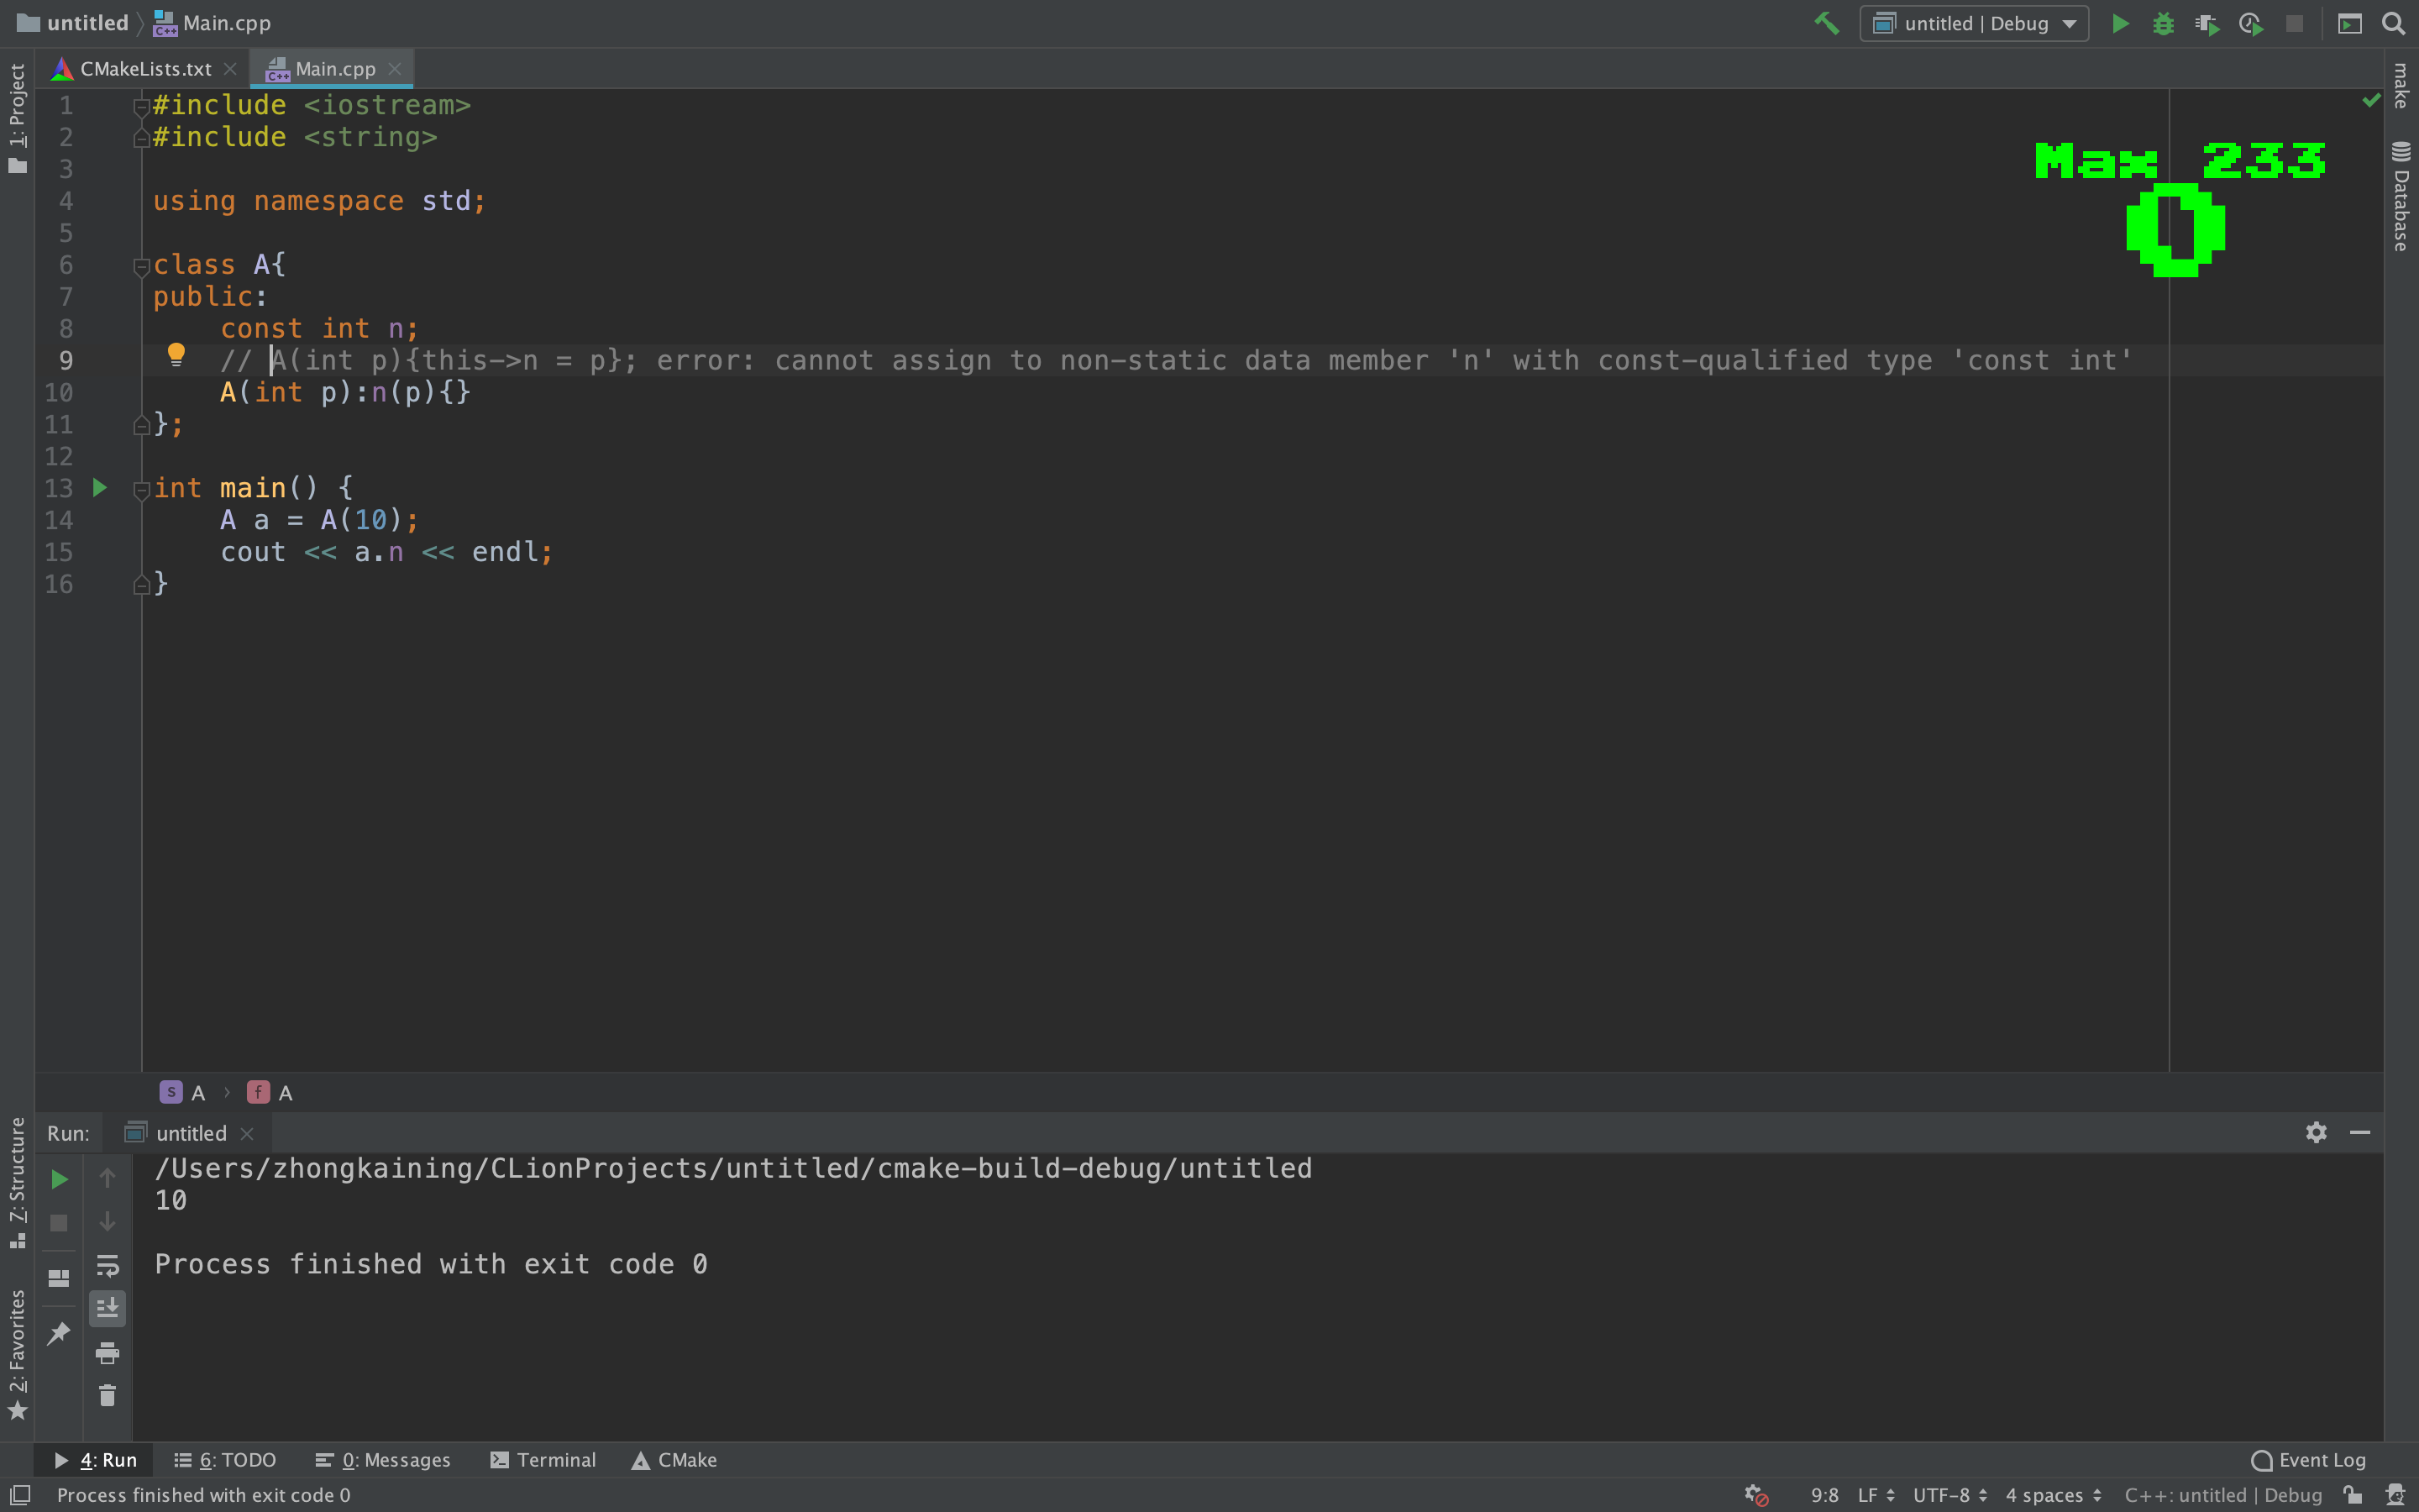Open the Run panel settings gear
The height and width of the screenshot is (1512, 2419).
2316,1132
